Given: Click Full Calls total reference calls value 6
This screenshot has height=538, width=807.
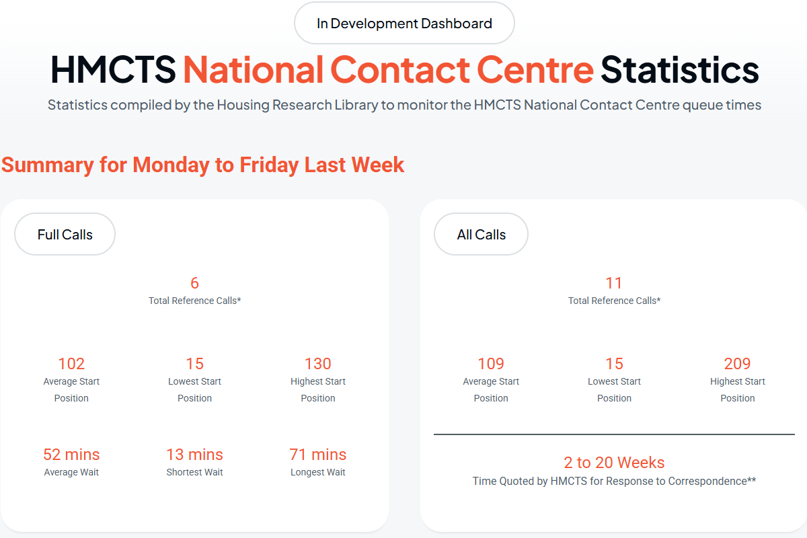Looking at the screenshot, I should pos(194,283).
